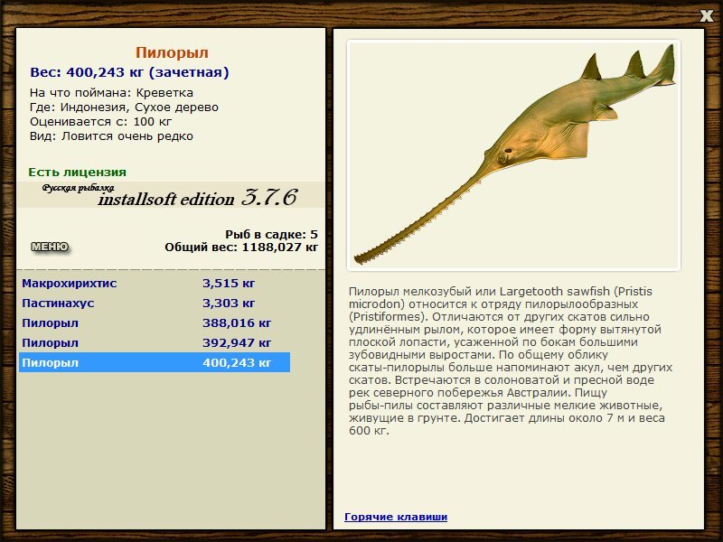Viewport: 723px width, 542px height.
Task: Open the МЕНЮ button
Action: point(50,247)
